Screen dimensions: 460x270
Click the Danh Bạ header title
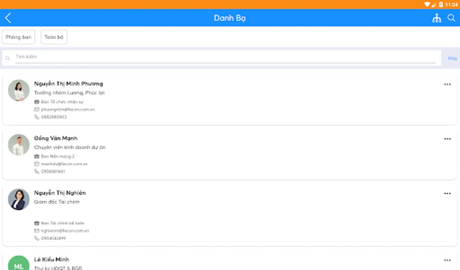[230, 18]
